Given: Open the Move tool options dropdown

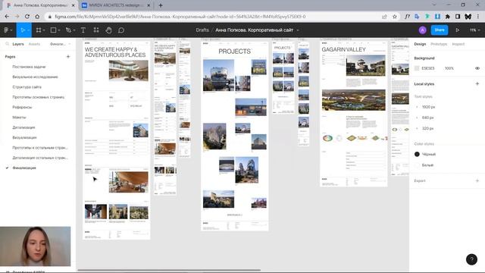Looking at the screenshot, I should (28, 30).
